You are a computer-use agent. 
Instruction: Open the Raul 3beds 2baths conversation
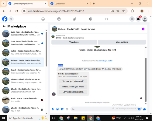22,100
